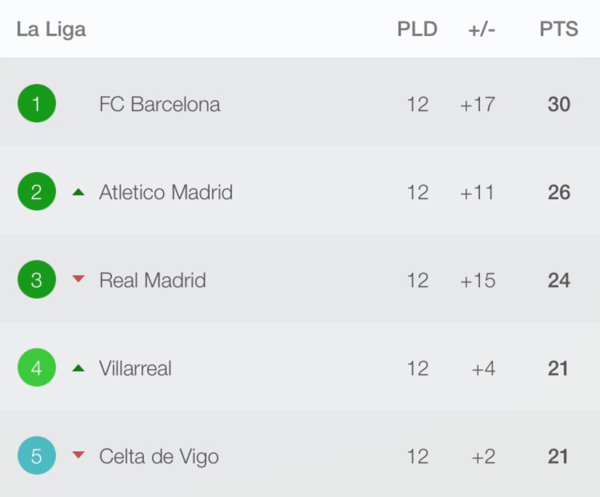Click Villarreal's green up arrow

pyautogui.click(x=78, y=368)
